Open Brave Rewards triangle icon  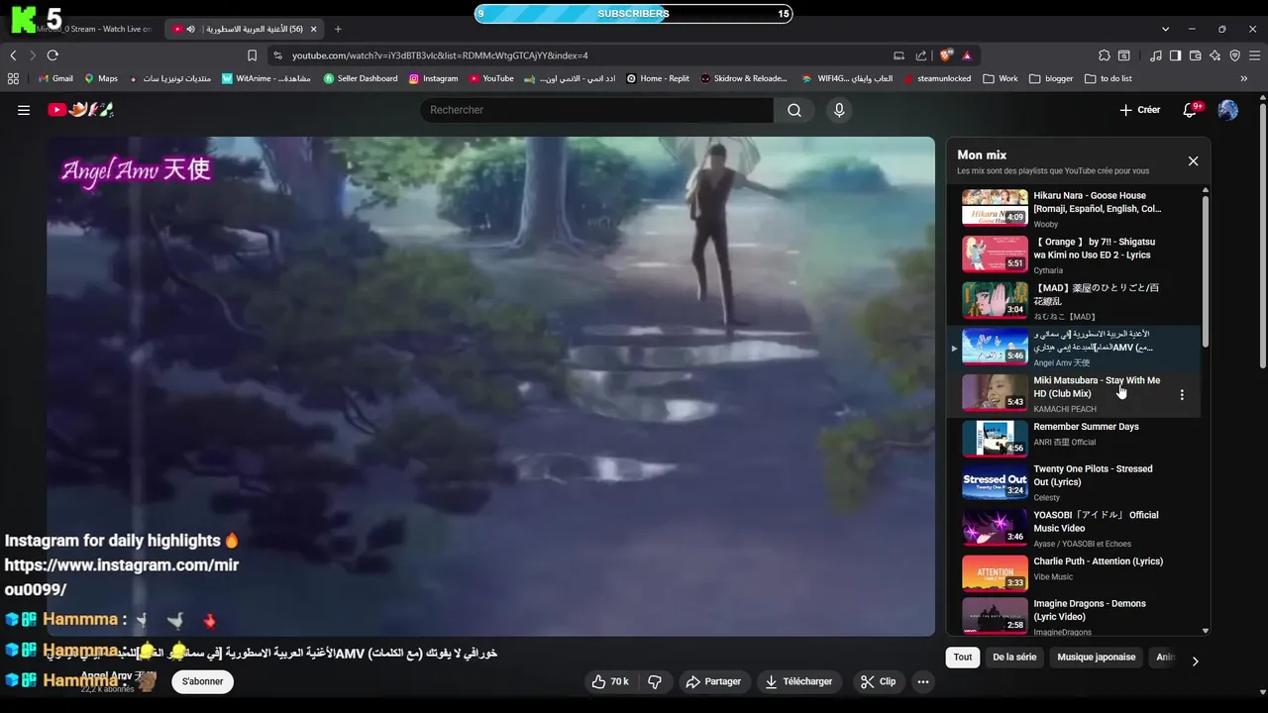pyautogui.click(x=967, y=55)
